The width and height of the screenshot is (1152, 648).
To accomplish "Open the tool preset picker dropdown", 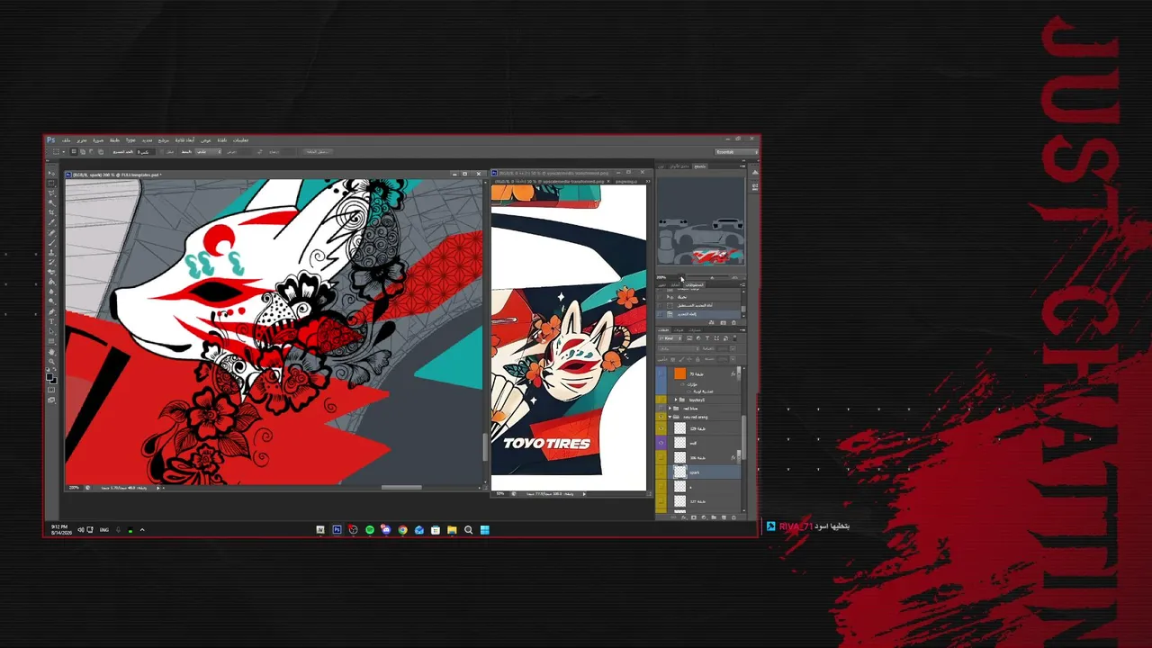I will tap(57, 151).
